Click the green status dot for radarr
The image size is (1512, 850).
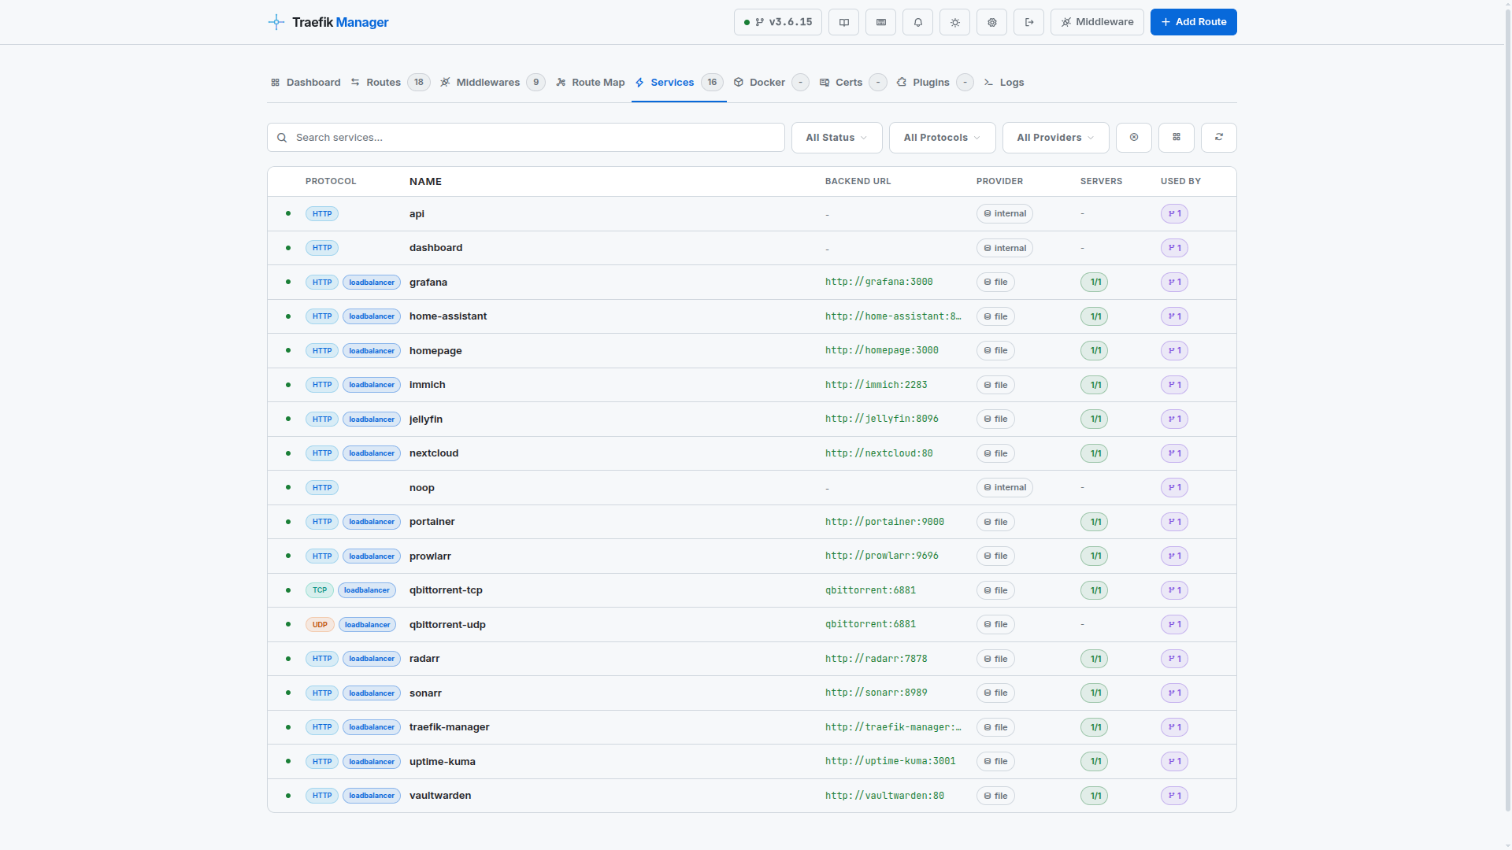coord(288,659)
